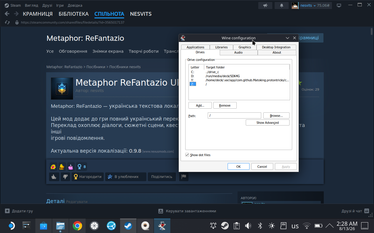Open screen brightness tray control
This screenshot has height=233, width=374.
click(x=272, y=226)
